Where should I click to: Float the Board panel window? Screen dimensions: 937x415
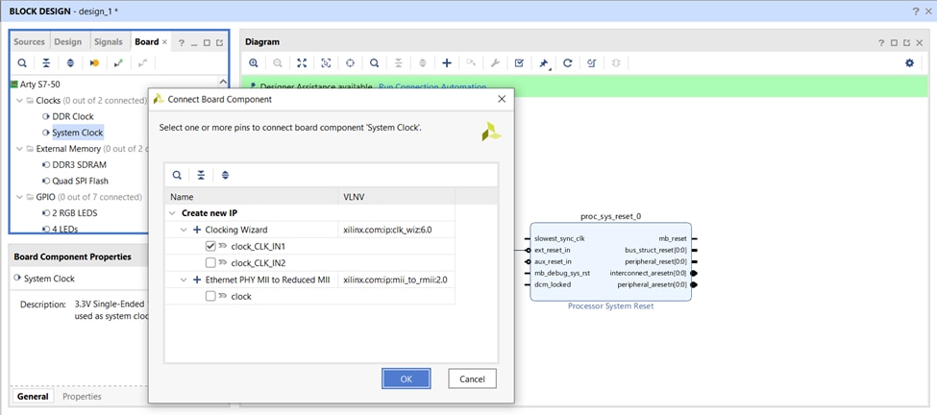tap(219, 42)
